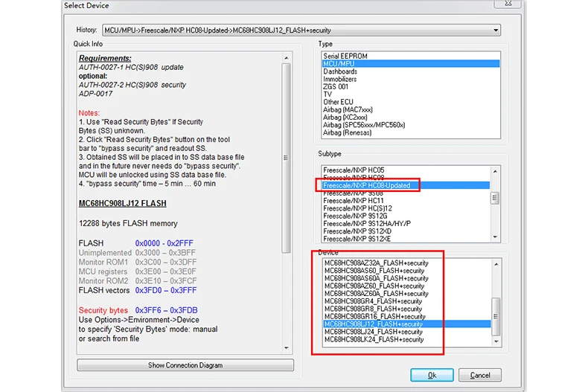Click Subtype list scroll up arrow
588x392 pixels.
point(495,171)
